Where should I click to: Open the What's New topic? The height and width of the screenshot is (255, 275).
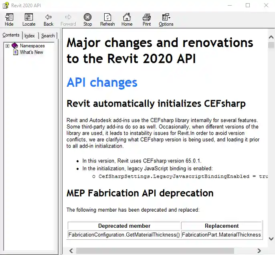(31, 53)
